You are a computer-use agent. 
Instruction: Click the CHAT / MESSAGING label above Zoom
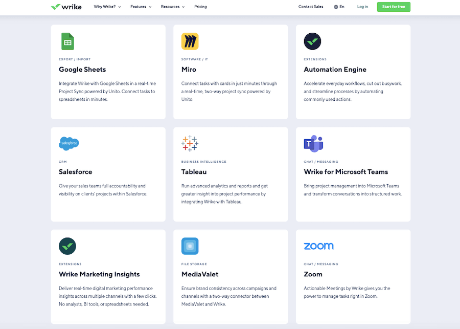(x=321, y=264)
